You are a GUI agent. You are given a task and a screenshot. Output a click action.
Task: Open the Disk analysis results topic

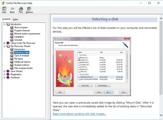click(x=23, y=68)
